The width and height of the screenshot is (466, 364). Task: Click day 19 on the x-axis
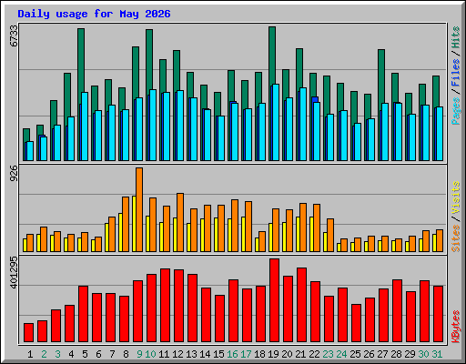[x=273, y=354]
